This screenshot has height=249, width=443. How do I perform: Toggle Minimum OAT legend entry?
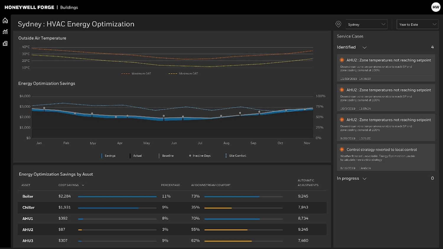pyautogui.click(x=183, y=73)
